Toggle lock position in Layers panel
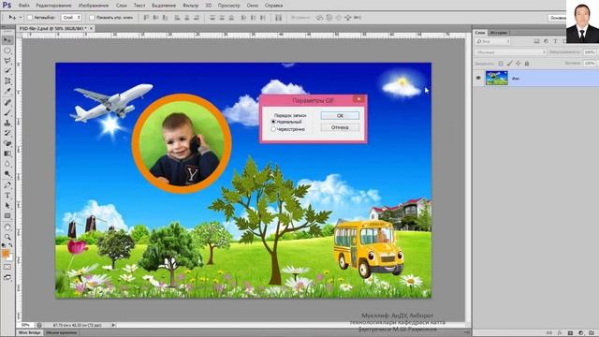This screenshot has width=599, height=337. click(x=519, y=64)
